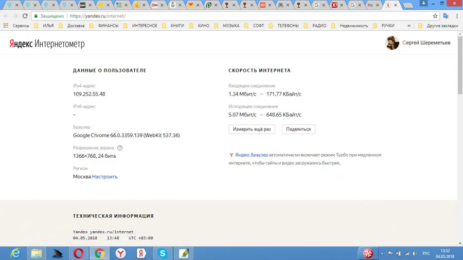Open the РУЧКИ bookmarks folder
The image size is (463, 260).
384,26
